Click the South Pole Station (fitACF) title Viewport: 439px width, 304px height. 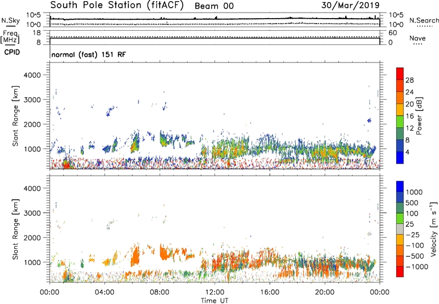click(x=117, y=5)
